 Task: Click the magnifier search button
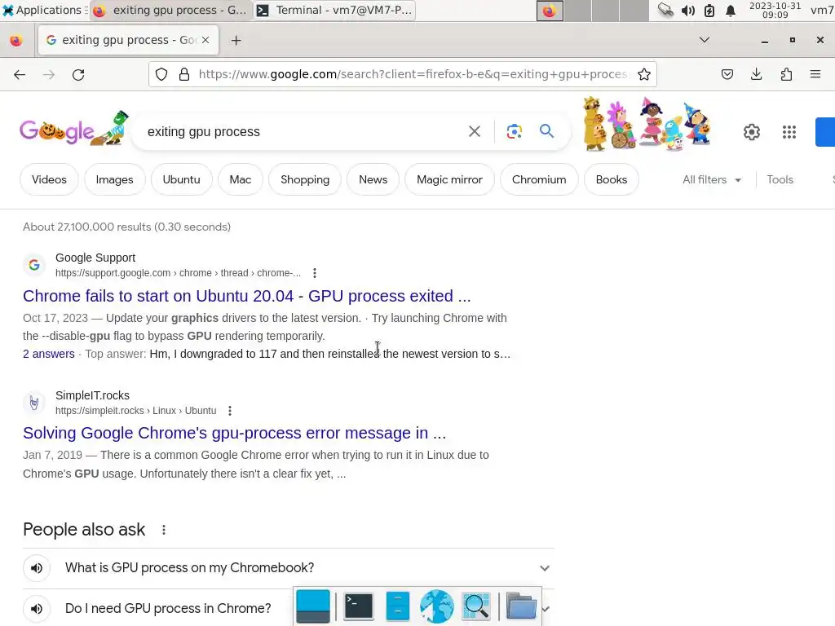point(546,131)
